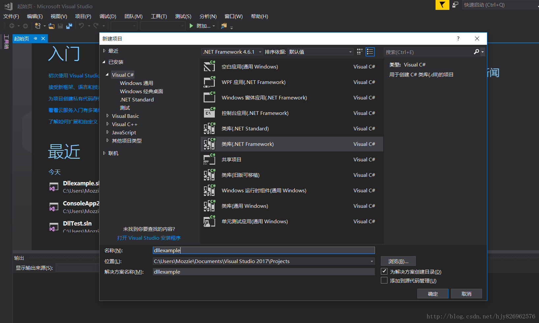Viewport: 539px width, 323px height.
Task: Select Windows Forms App template icon
Action: coord(209,97)
